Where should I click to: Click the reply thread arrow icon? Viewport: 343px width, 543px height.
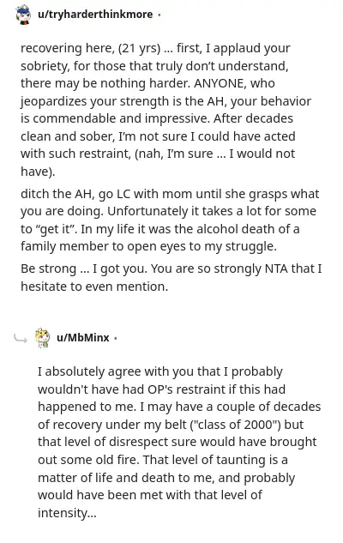[x=21, y=338]
